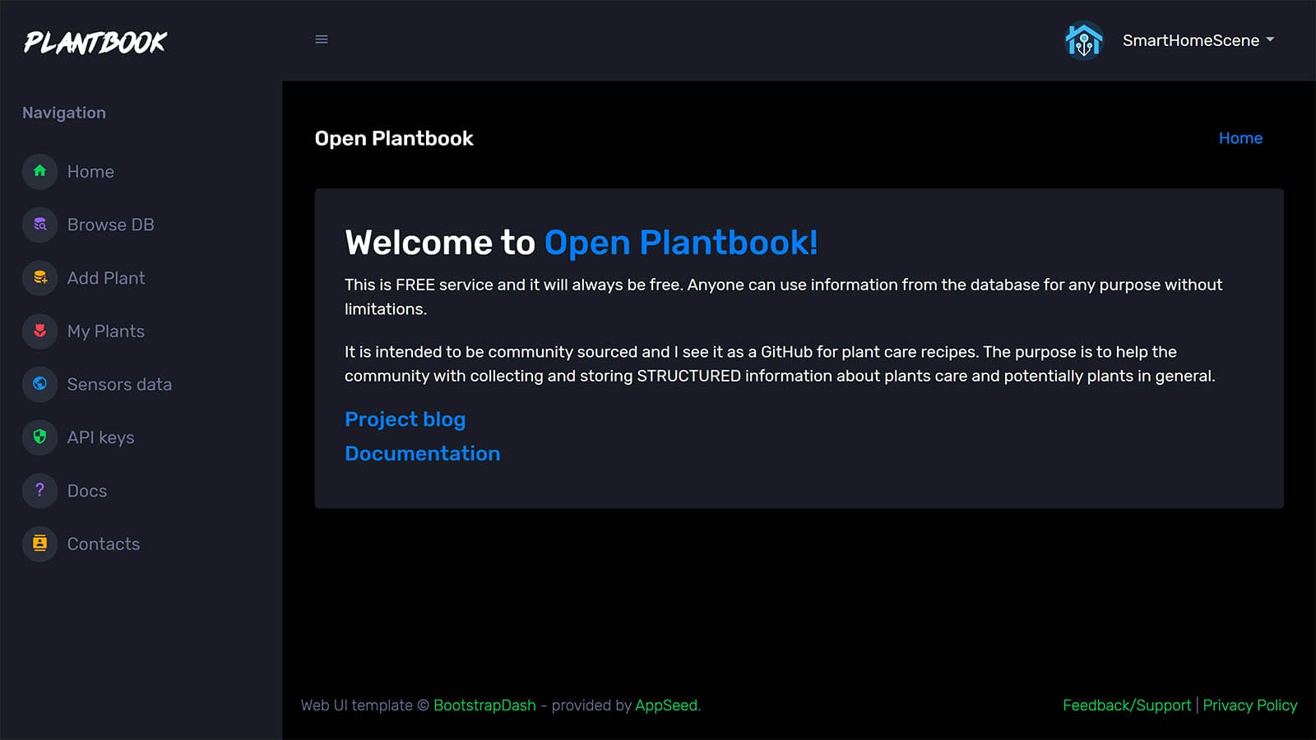Select Browse DB in the navigation menu
Image resolution: width=1316 pixels, height=740 pixels.
110,224
